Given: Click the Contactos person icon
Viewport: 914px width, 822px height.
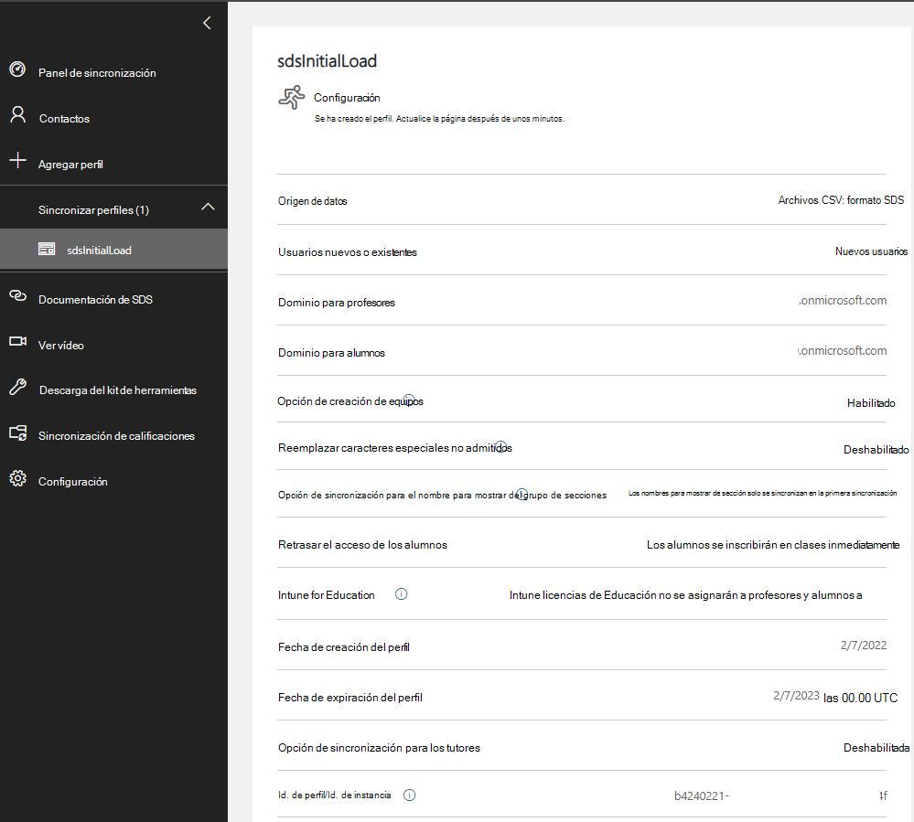Looking at the screenshot, I should pyautogui.click(x=17, y=115).
